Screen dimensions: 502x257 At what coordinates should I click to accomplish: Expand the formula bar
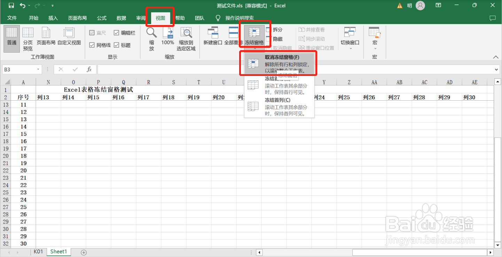(x=497, y=70)
